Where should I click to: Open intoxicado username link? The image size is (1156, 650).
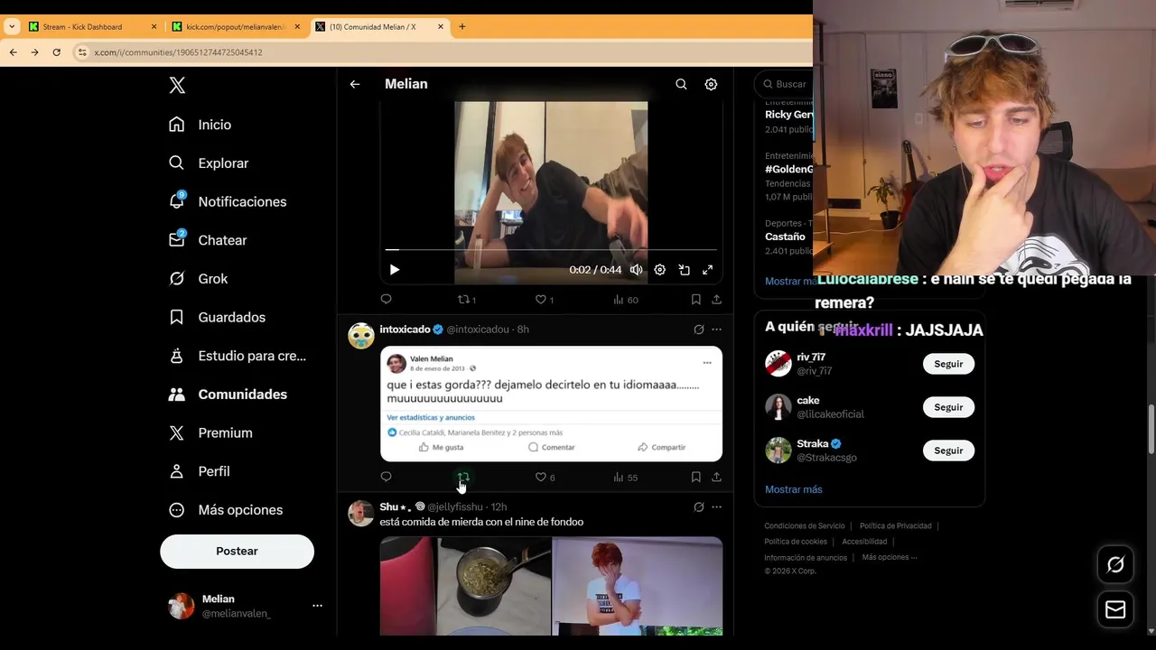405,330
